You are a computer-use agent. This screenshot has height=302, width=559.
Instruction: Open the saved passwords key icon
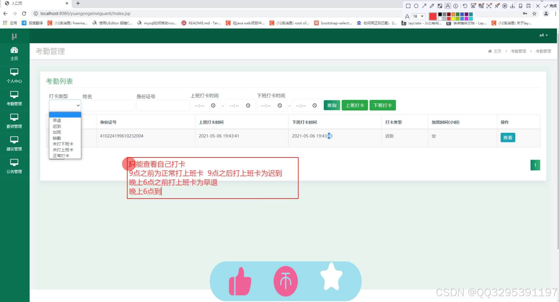pos(525,13)
